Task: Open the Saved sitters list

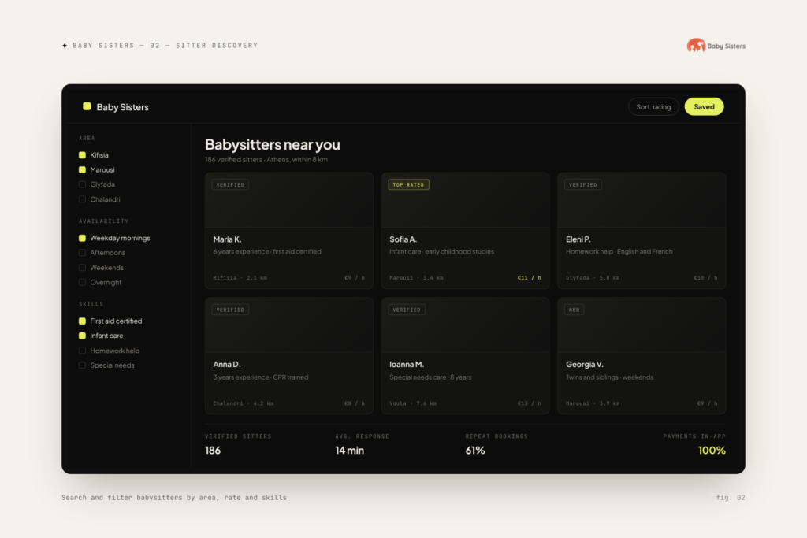Action: [704, 107]
